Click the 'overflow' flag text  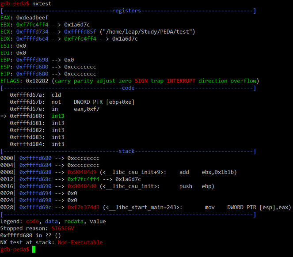243,81
